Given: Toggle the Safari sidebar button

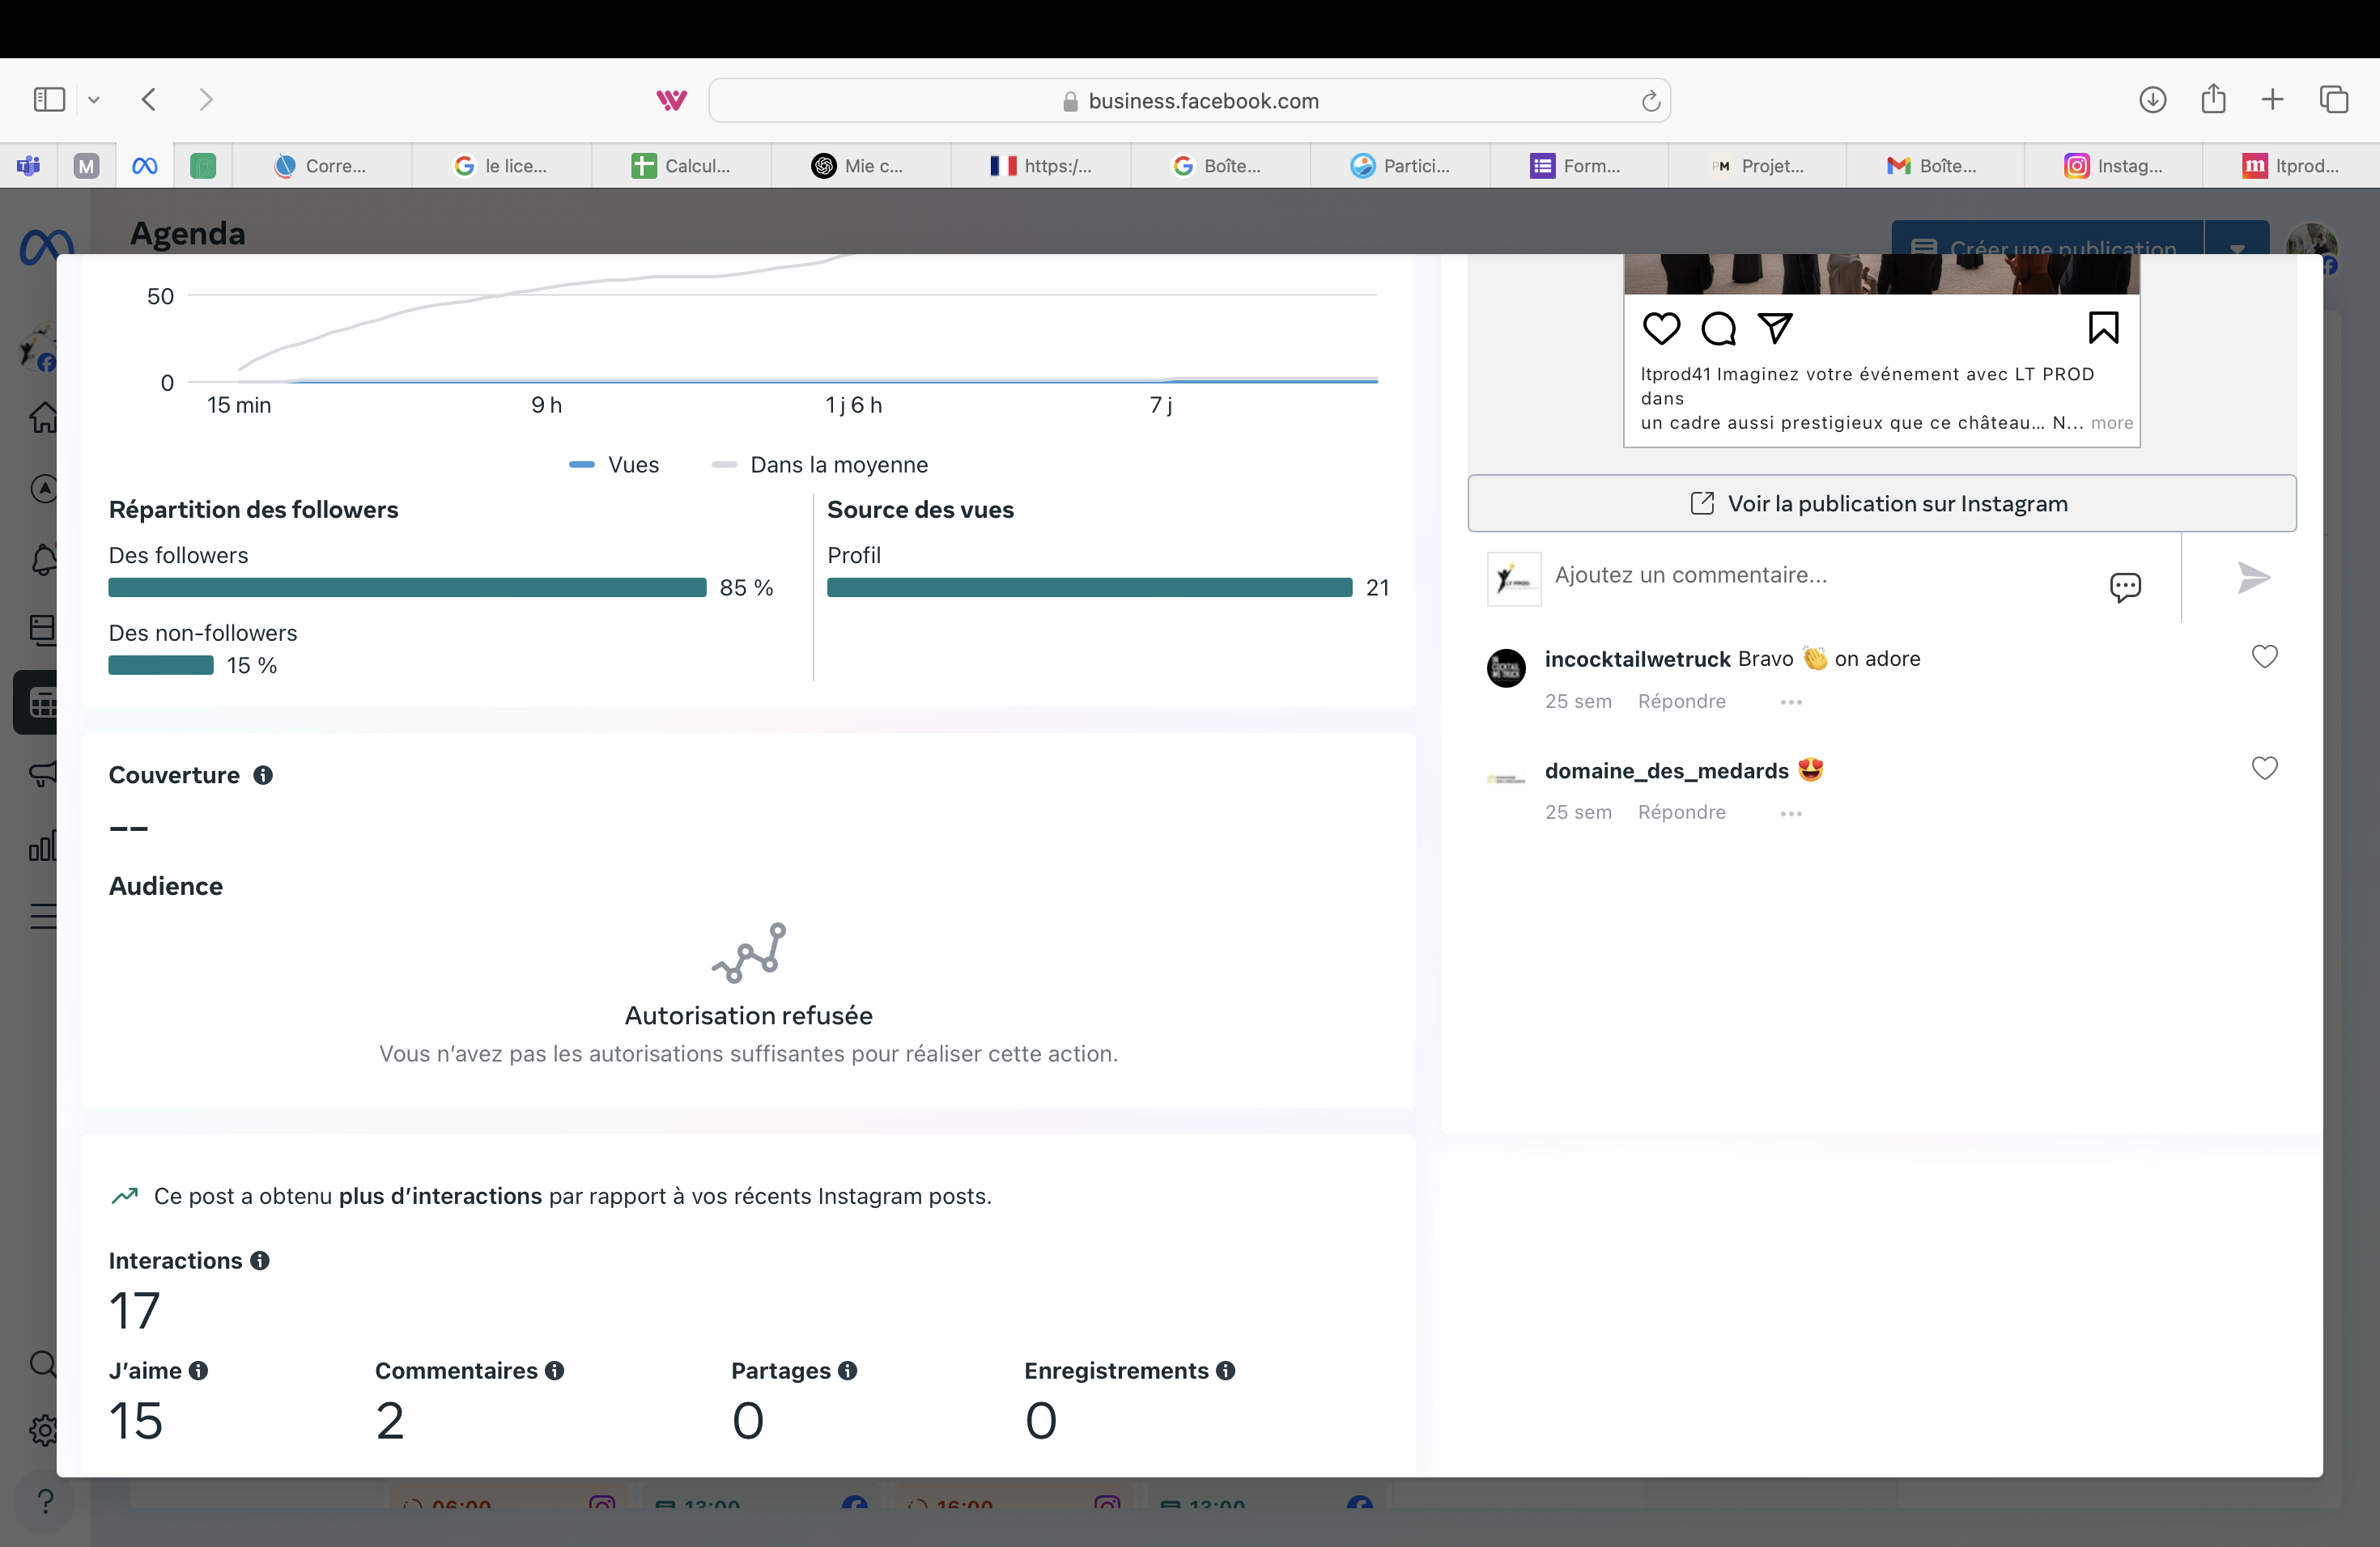Looking at the screenshot, I should point(49,100).
